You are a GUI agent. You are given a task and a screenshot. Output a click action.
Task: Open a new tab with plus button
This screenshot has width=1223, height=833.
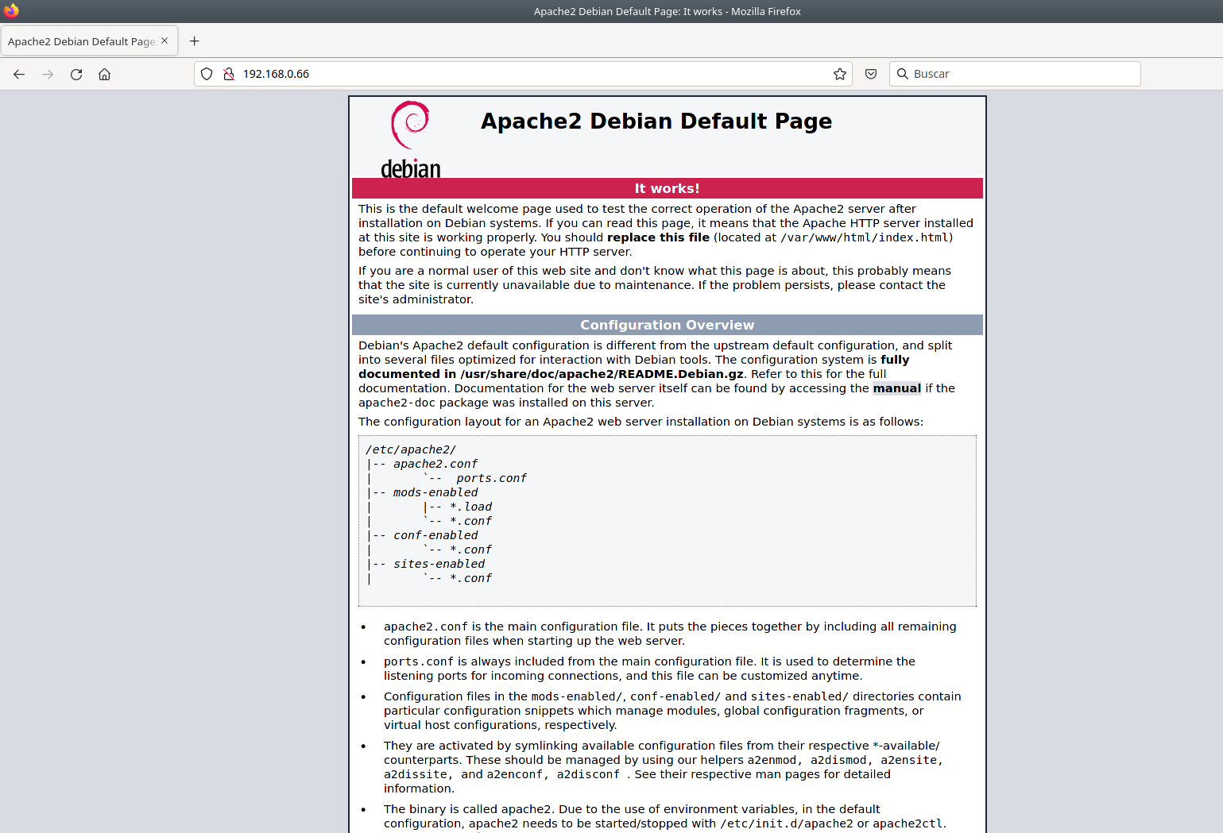[x=195, y=41]
